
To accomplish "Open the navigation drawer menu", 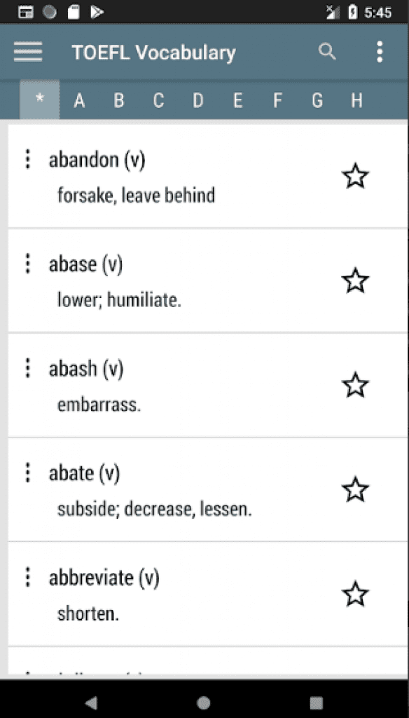I will (27, 52).
